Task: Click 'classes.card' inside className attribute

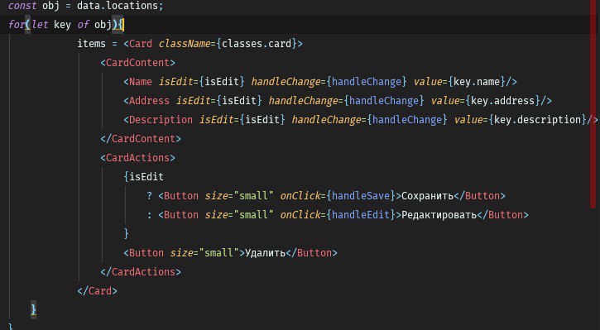Action: [257, 44]
